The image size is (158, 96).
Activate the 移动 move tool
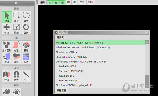click(x=7, y=29)
